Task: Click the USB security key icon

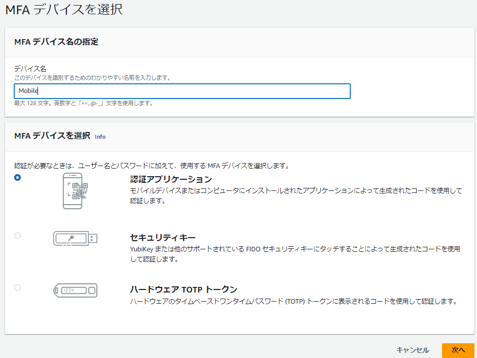Action: [x=75, y=238]
